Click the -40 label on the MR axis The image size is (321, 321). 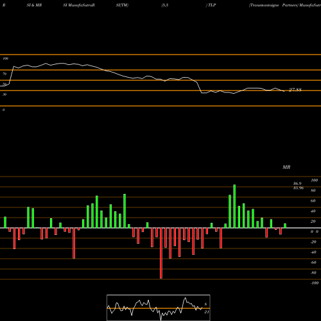point(313,252)
